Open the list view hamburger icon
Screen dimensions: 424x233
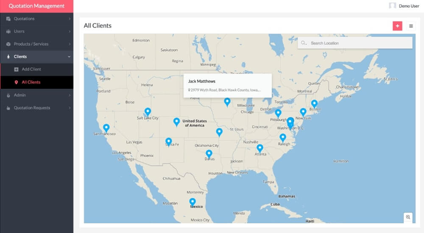tap(411, 26)
